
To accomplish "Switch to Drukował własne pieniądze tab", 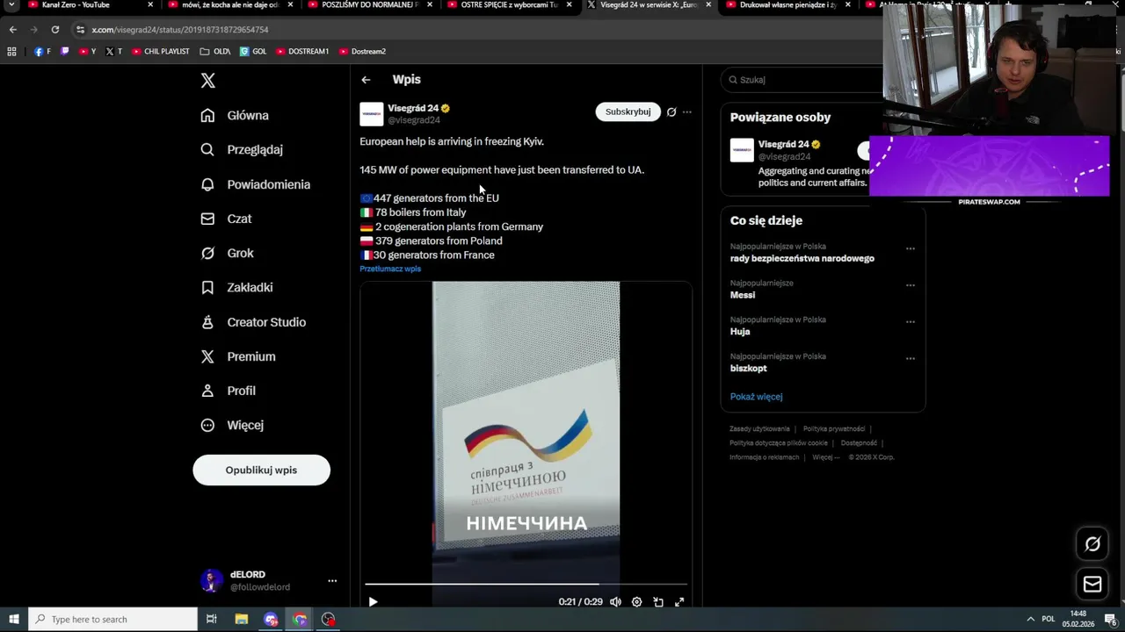I will pyautogui.click(x=787, y=5).
